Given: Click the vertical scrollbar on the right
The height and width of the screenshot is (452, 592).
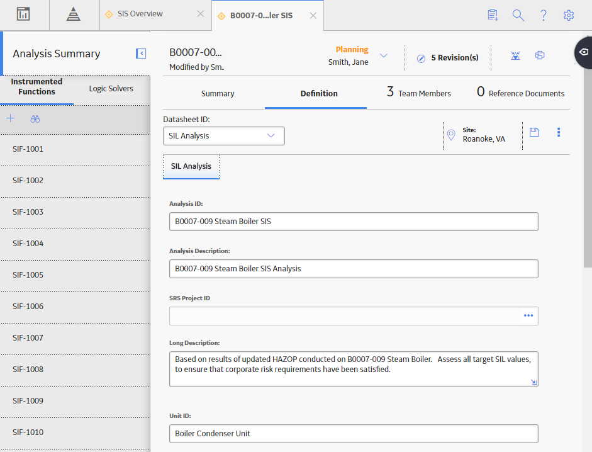Looking at the screenshot, I should coord(588,168).
